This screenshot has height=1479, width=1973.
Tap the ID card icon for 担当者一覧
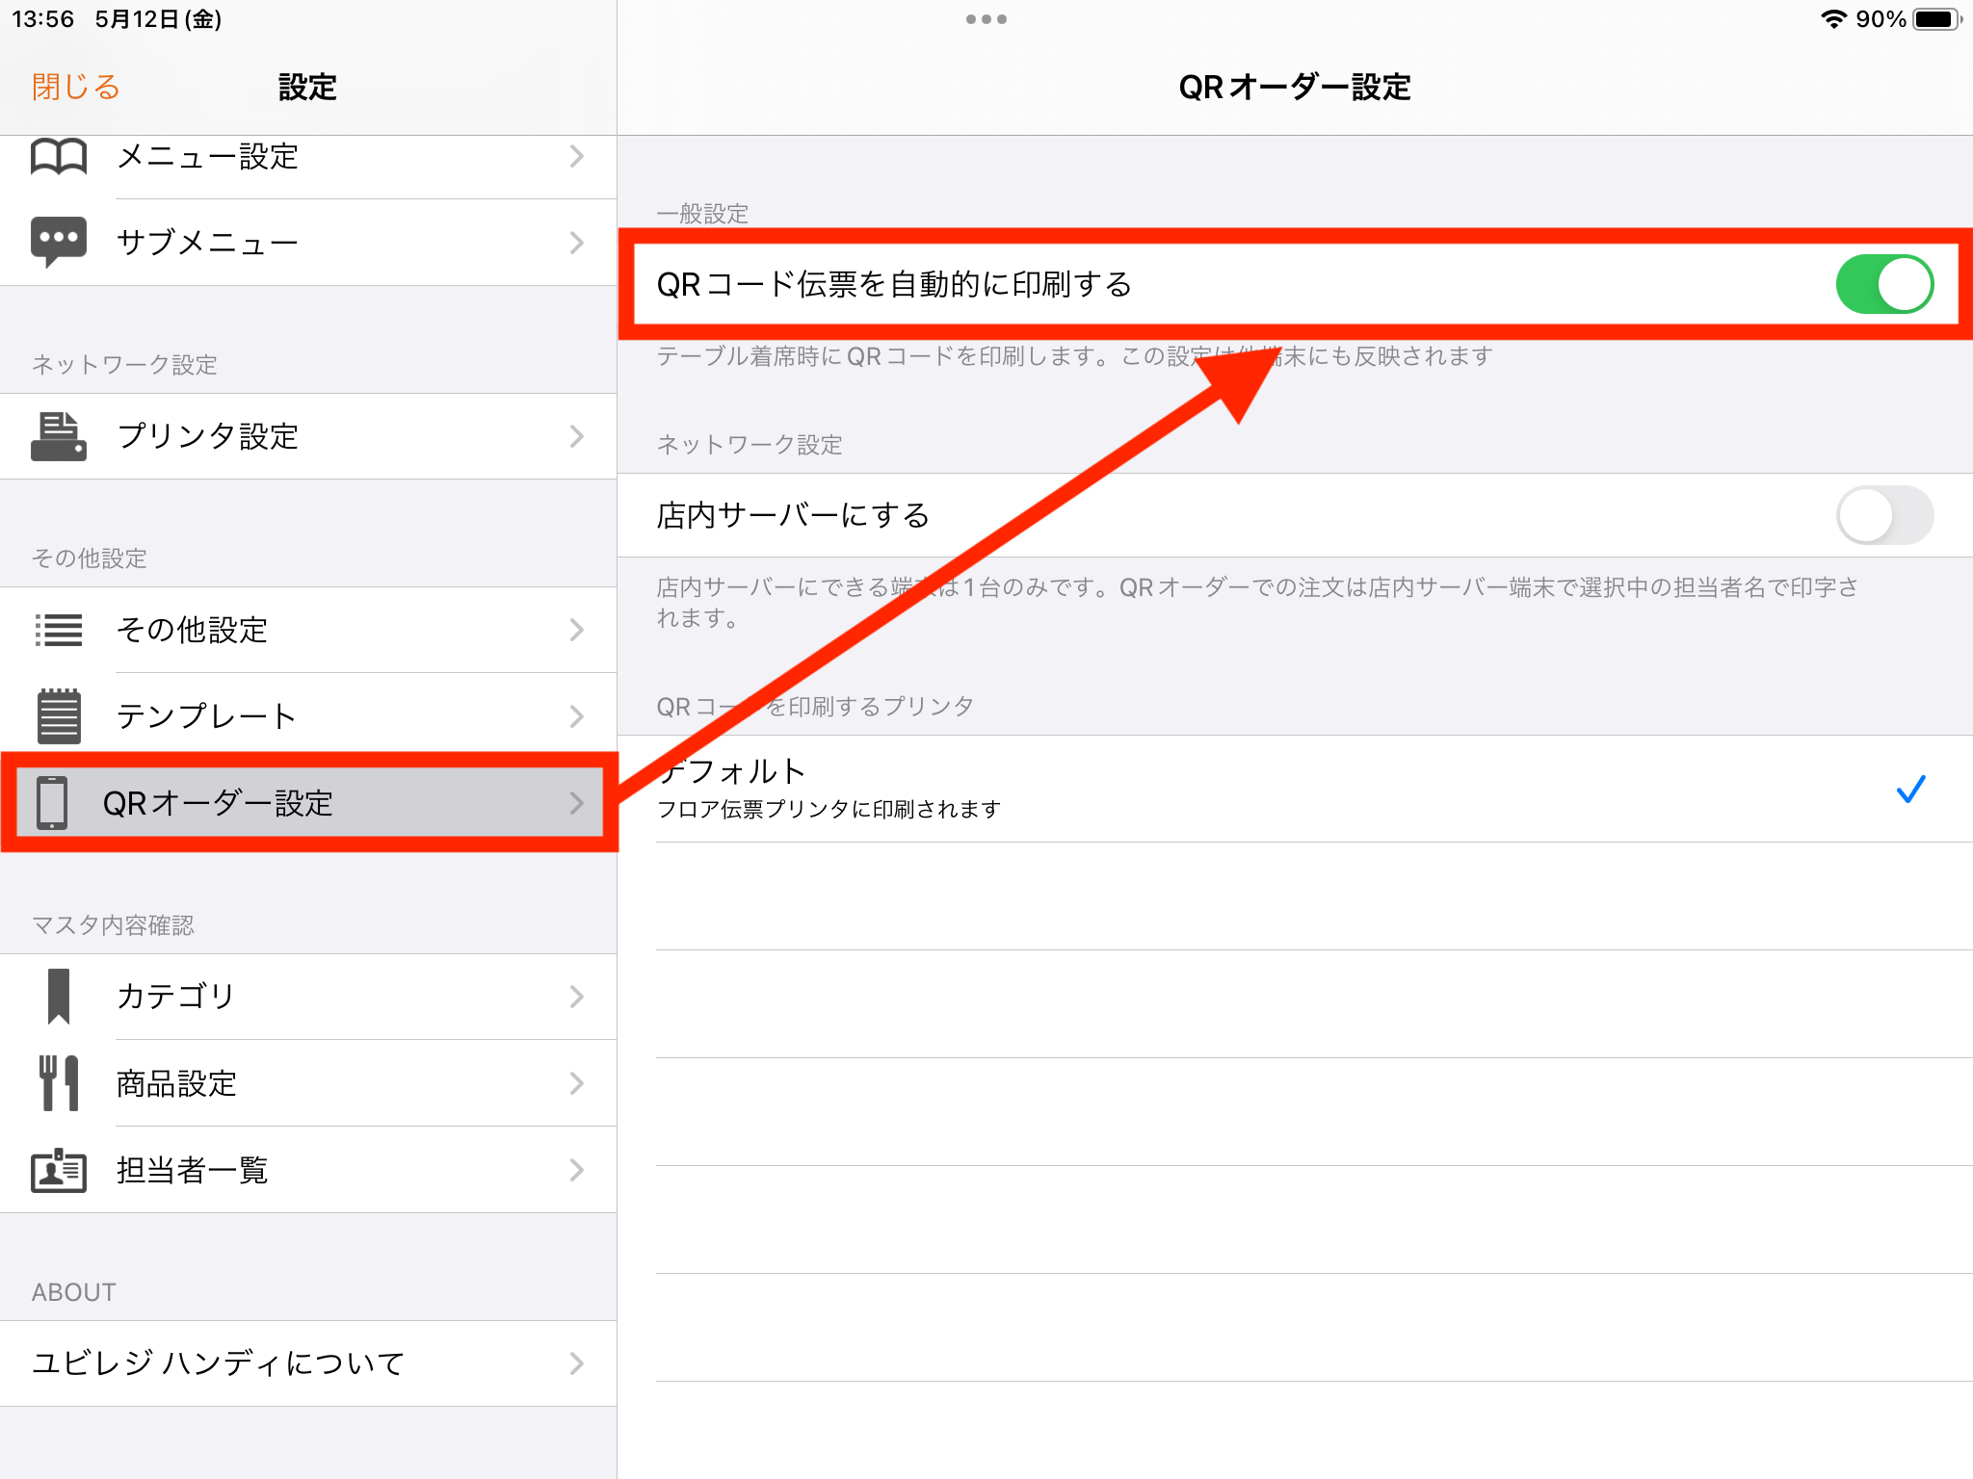pyautogui.click(x=59, y=1170)
